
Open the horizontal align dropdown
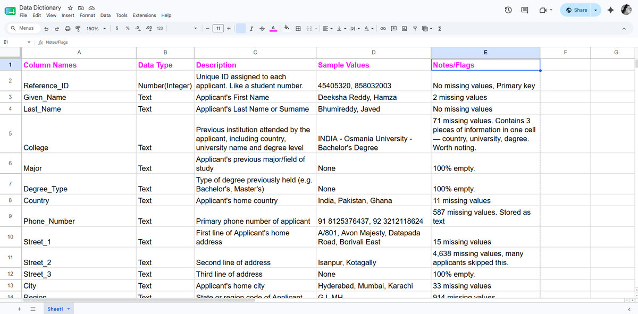328,29
